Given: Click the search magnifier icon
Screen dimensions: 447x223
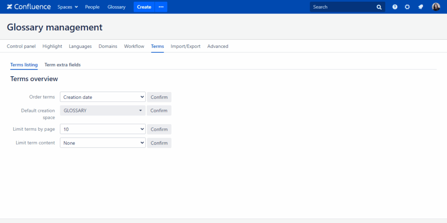Looking at the screenshot, I should click(x=379, y=7).
